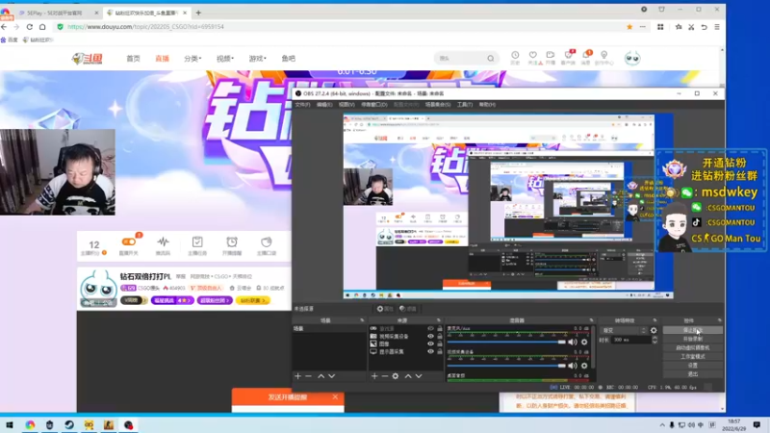770x433 pixels.
Task: Click 退出 in OBS controls
Action: coord(692,374)
